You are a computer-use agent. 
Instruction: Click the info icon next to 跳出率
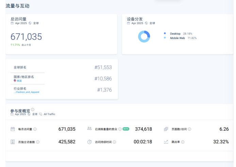point(183,142)
